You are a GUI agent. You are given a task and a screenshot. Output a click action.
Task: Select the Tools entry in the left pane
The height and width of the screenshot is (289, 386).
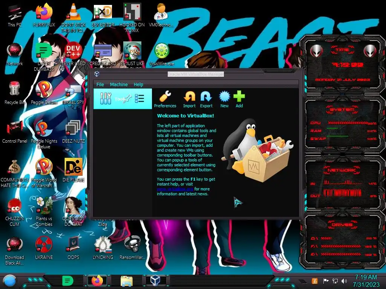(123, 99)
